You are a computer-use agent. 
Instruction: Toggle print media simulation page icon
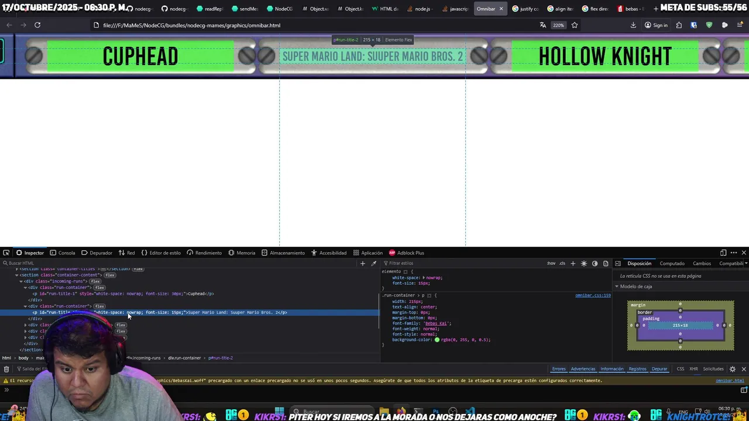pos(606,263)
